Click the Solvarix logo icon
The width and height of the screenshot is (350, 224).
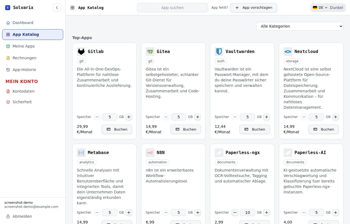[7, 8]
